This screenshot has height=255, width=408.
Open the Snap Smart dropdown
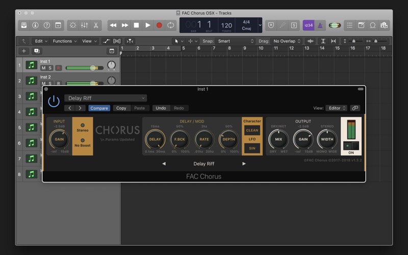point(235,41)
